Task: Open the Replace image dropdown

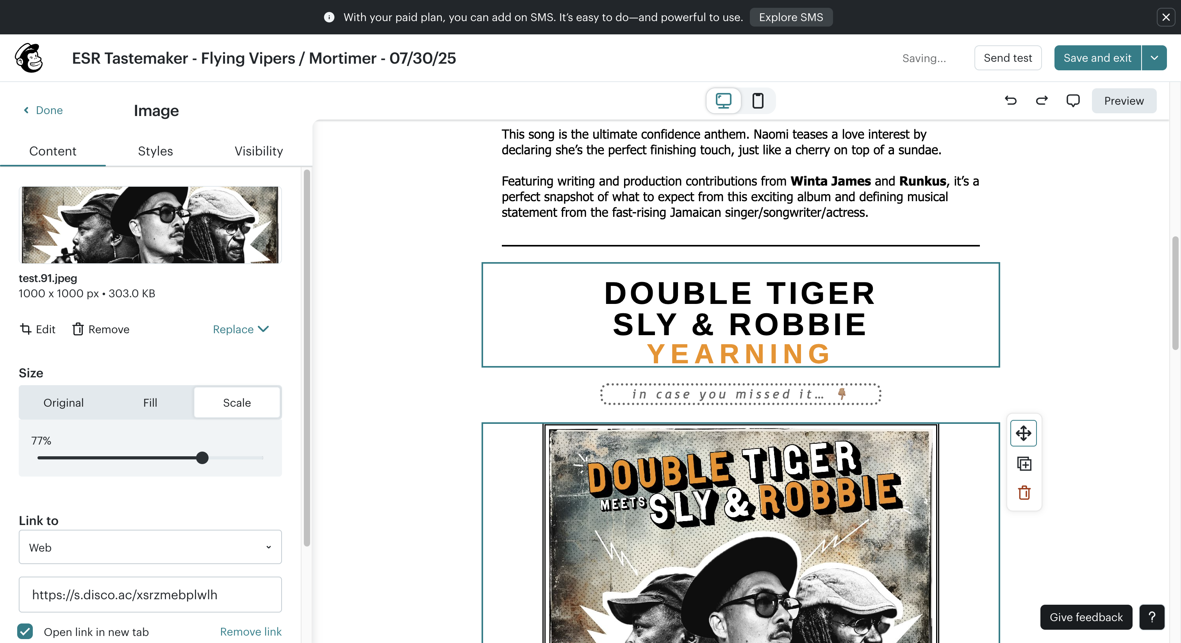Action: (241, 329)
